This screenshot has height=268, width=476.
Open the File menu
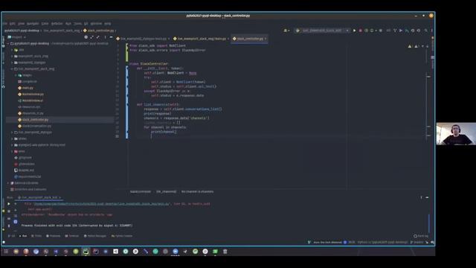pos(5,23)
